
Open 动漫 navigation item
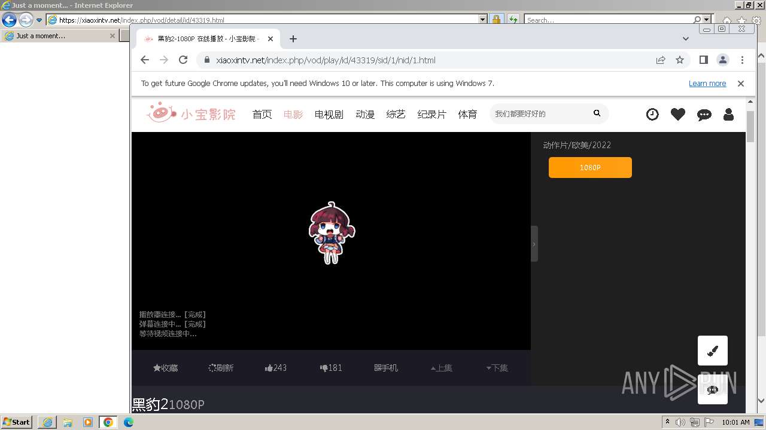365,114
